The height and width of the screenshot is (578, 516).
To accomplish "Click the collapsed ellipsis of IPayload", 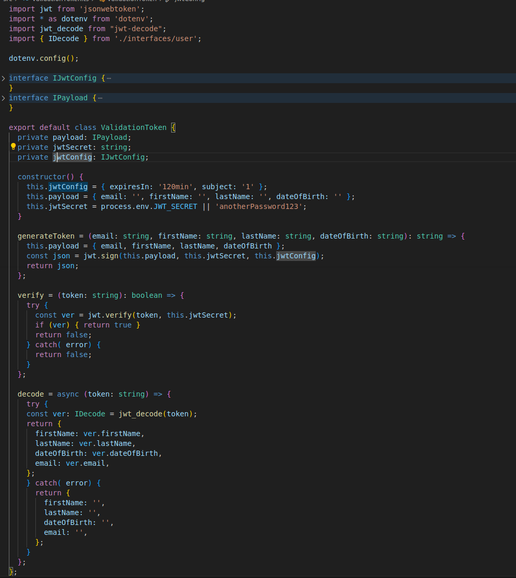I will pos(100,97).
